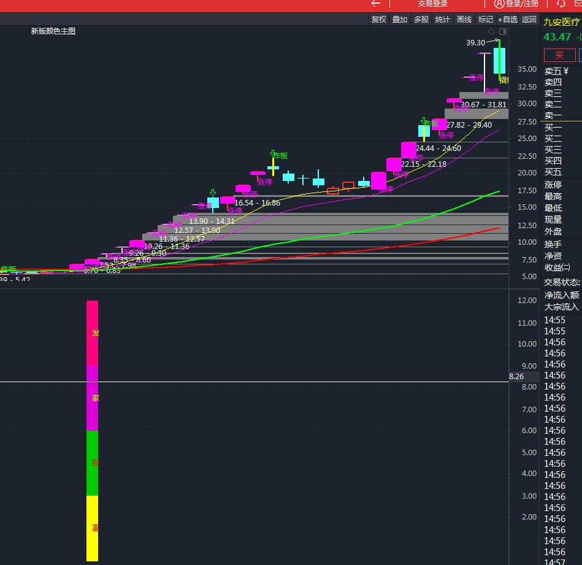
Task: Click range label 24.44 - 24.60
Action: [438, 148]
